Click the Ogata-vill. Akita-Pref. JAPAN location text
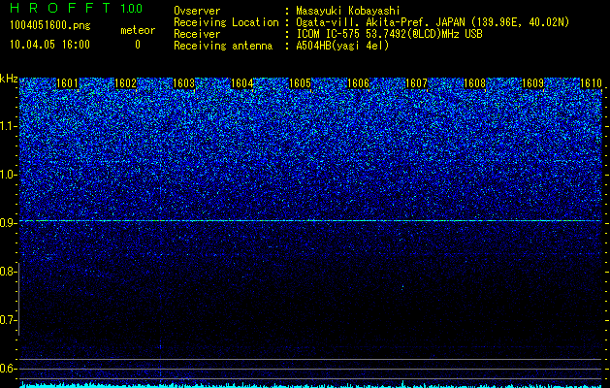 click(x=433, y=22)
